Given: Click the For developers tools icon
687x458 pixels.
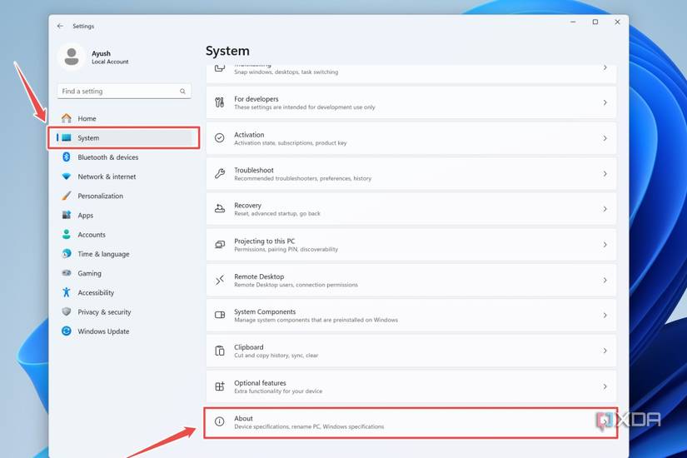Looking at the screenshot, I should click(220, 102).
